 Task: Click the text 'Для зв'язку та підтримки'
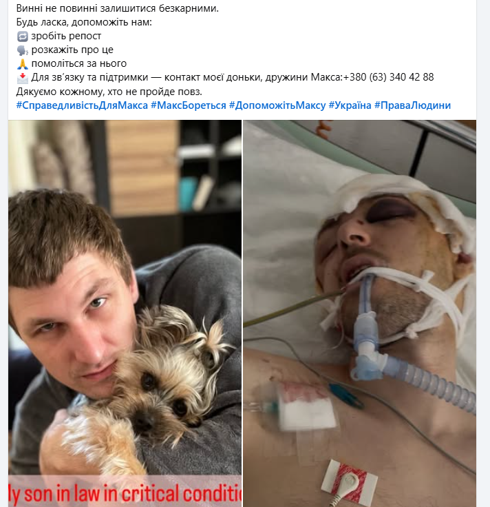[x=89, y=77]
